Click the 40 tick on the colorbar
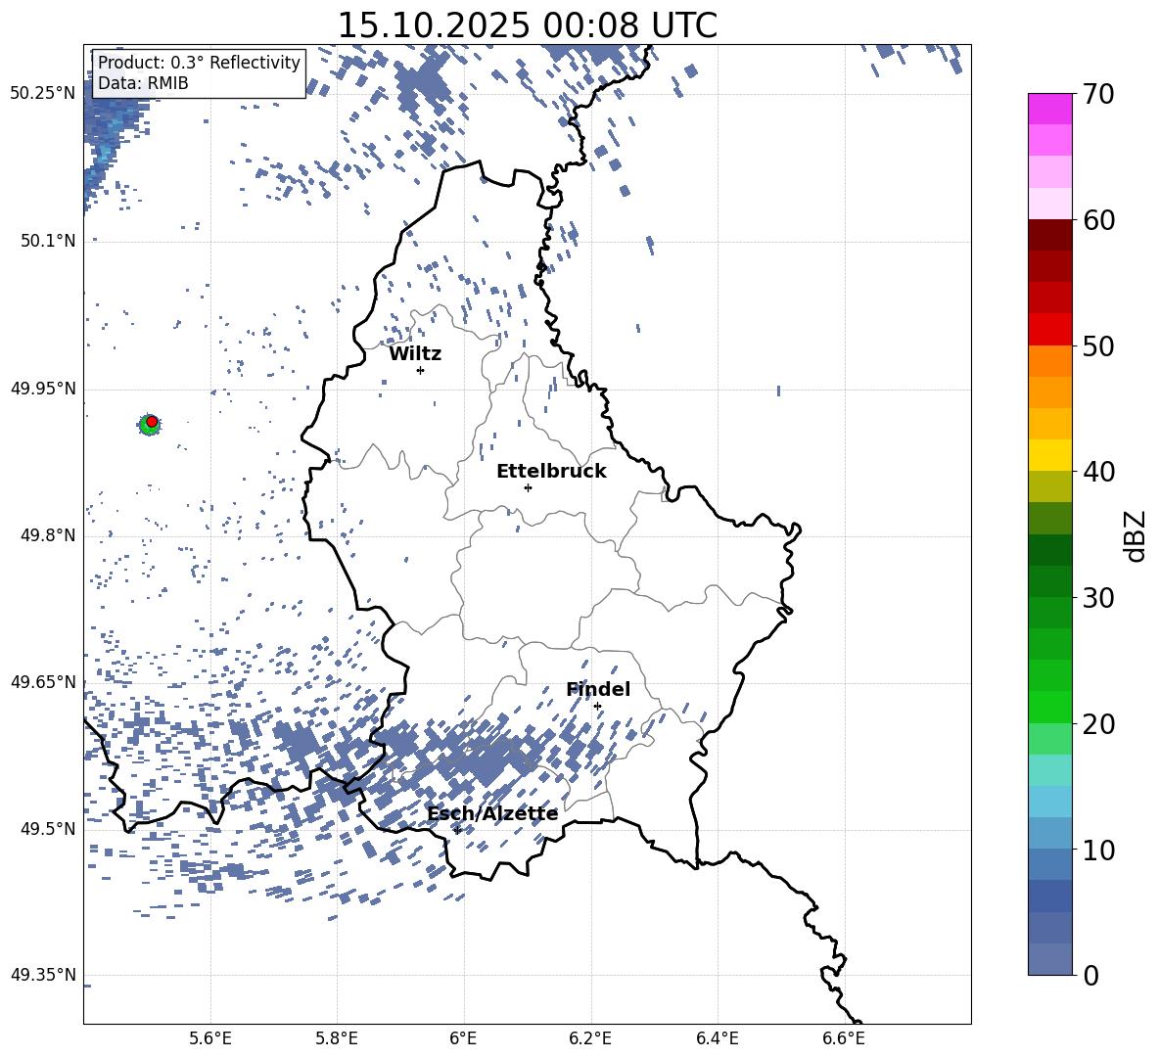 point(1097,472)
